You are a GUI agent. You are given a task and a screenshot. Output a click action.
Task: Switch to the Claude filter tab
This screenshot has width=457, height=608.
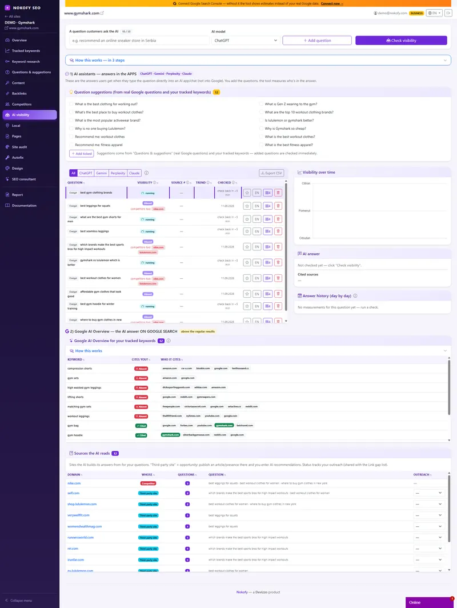tap(134, 173)
